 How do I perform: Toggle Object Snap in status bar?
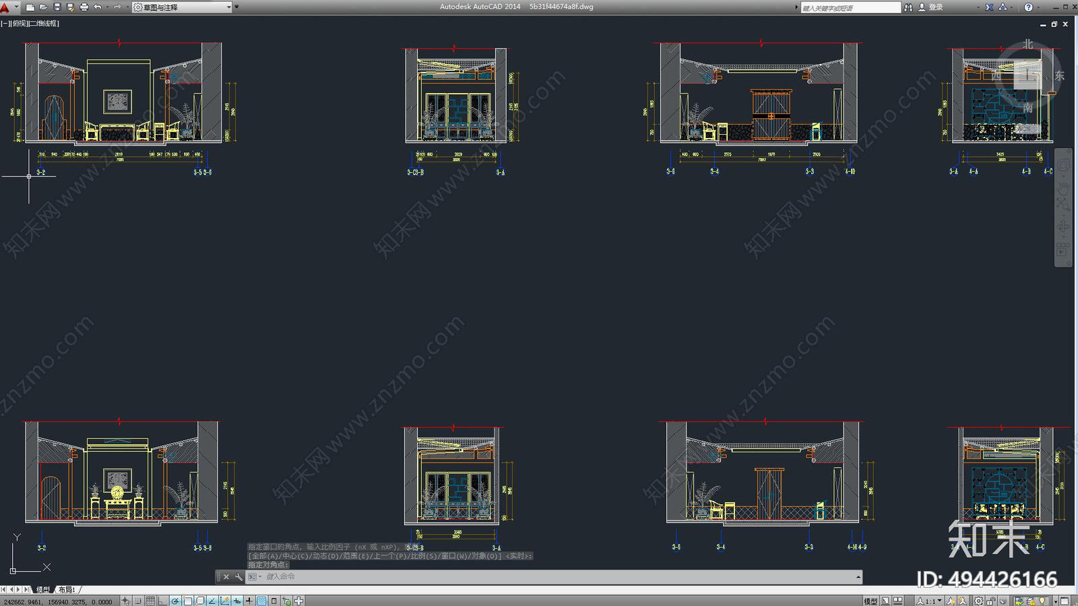(x=187, y=601)
